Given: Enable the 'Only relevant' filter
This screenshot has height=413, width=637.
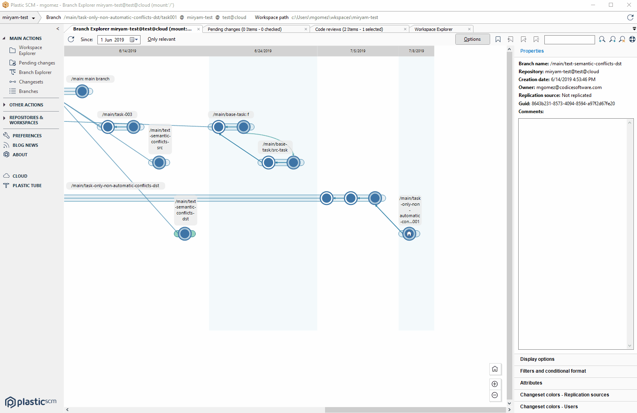Looking at the screenshot, I should pyautogui.click(x=161, y=39).
